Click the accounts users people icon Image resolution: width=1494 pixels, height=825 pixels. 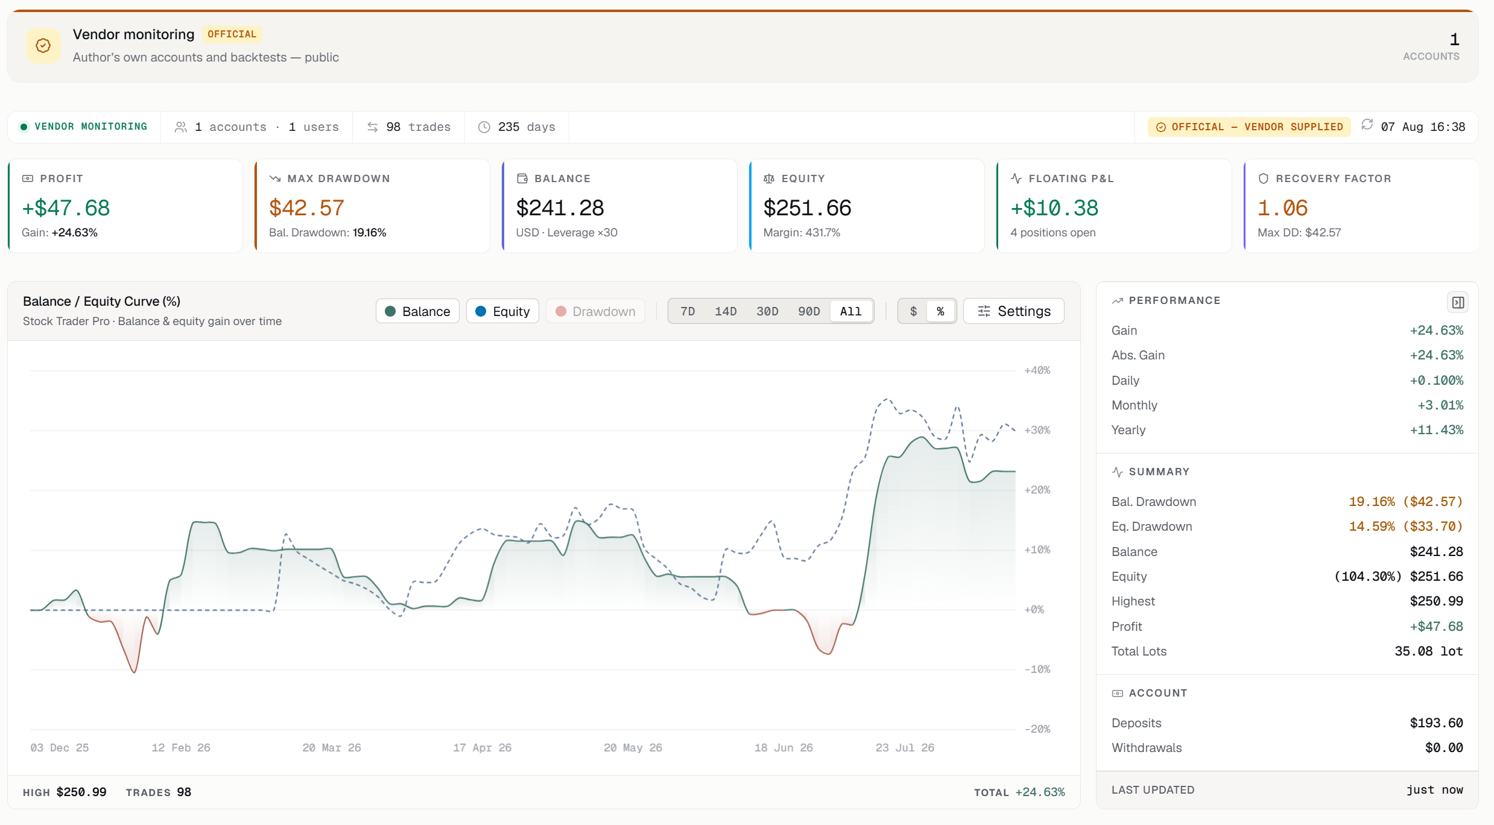(180, 127)
